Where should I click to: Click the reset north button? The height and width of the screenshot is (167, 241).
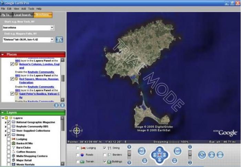145,160
